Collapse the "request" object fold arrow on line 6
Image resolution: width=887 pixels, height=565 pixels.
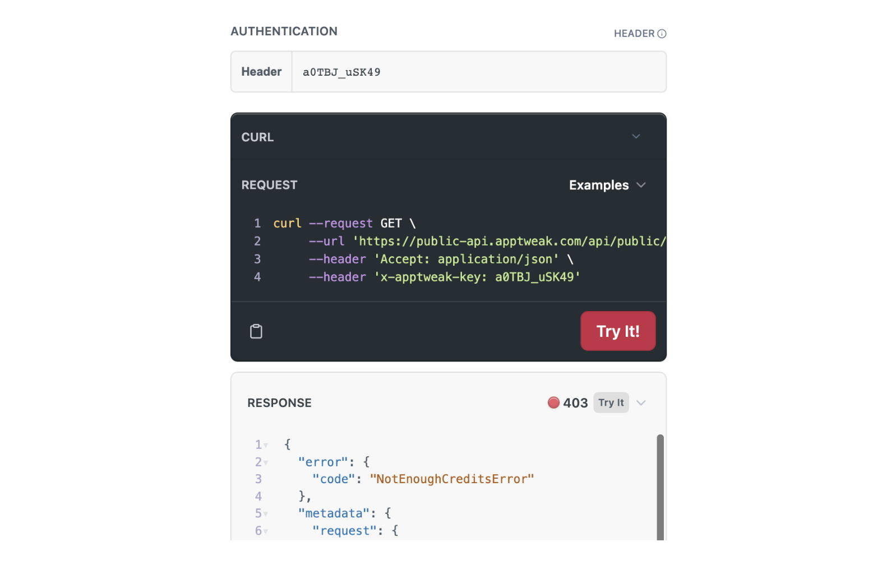[x=266, y=531]
